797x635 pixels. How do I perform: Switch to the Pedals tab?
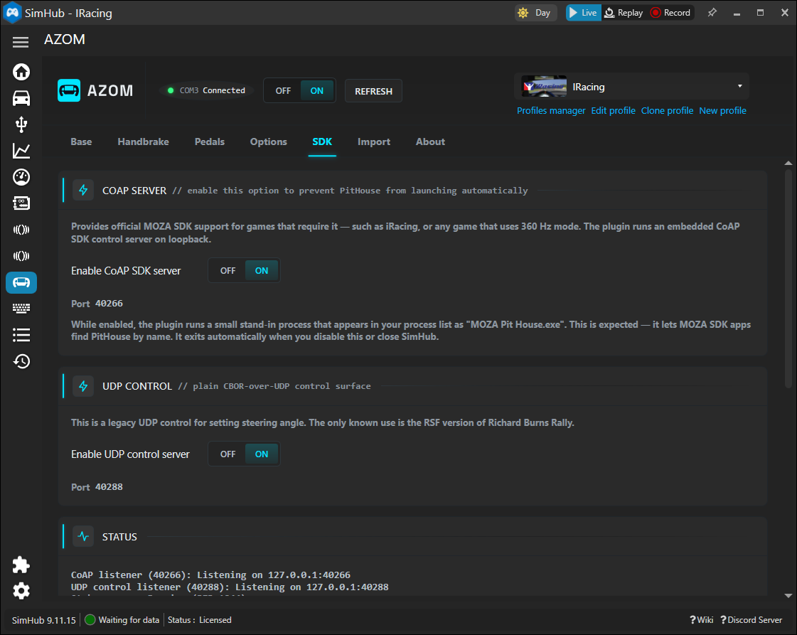(x=210, y=142)
